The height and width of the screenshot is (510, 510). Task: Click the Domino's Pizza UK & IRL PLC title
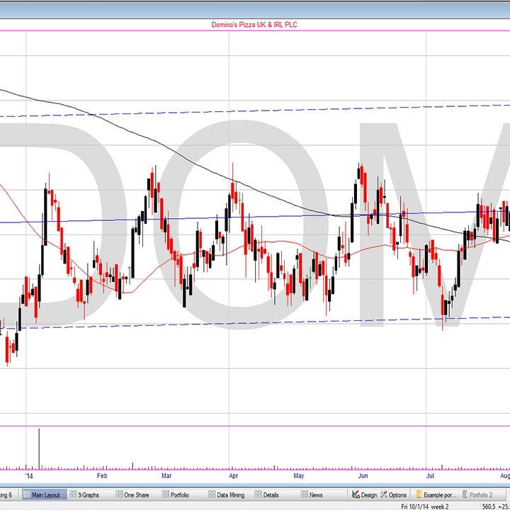pos(254,25)
